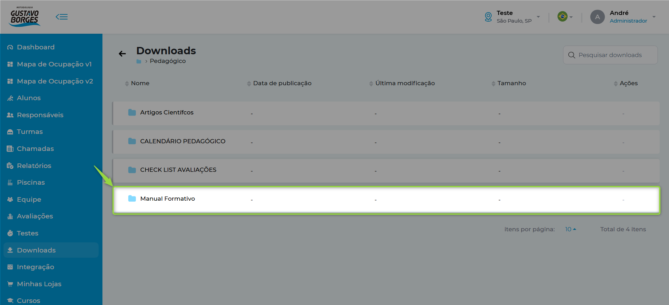Image resolution: width=669 pixels, height=305 pixels.
Task: Click the Equipe team icon
Action: (10, 199)
